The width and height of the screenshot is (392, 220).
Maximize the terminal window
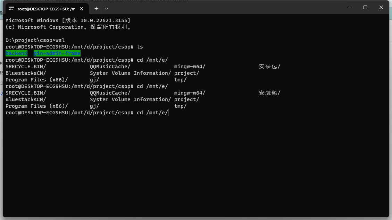click(365, 7)
